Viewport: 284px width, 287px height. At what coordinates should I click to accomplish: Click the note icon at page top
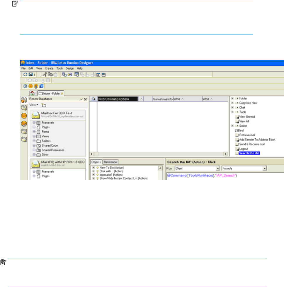click(x=15, y=4)
